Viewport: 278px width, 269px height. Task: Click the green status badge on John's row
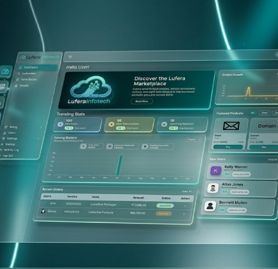point(165,206)
